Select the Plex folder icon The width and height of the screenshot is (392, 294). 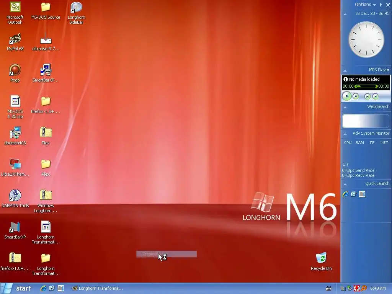click(46, 164)
